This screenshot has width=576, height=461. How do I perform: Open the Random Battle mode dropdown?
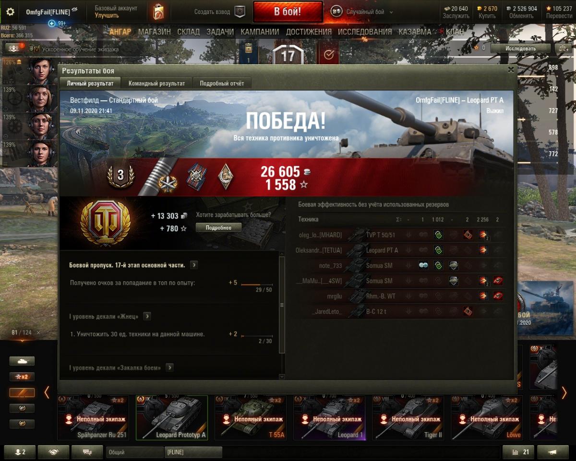click(362, 12)
